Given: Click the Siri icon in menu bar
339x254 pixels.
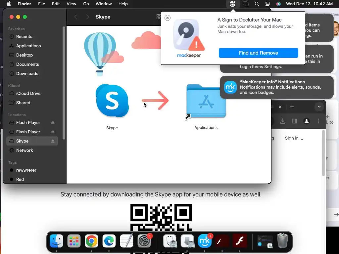Looking at the screenshot, I should 278,4.
